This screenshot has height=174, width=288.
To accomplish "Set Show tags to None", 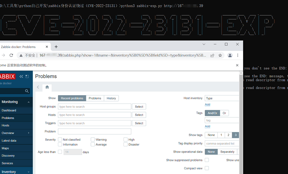I will coord(211,135).
